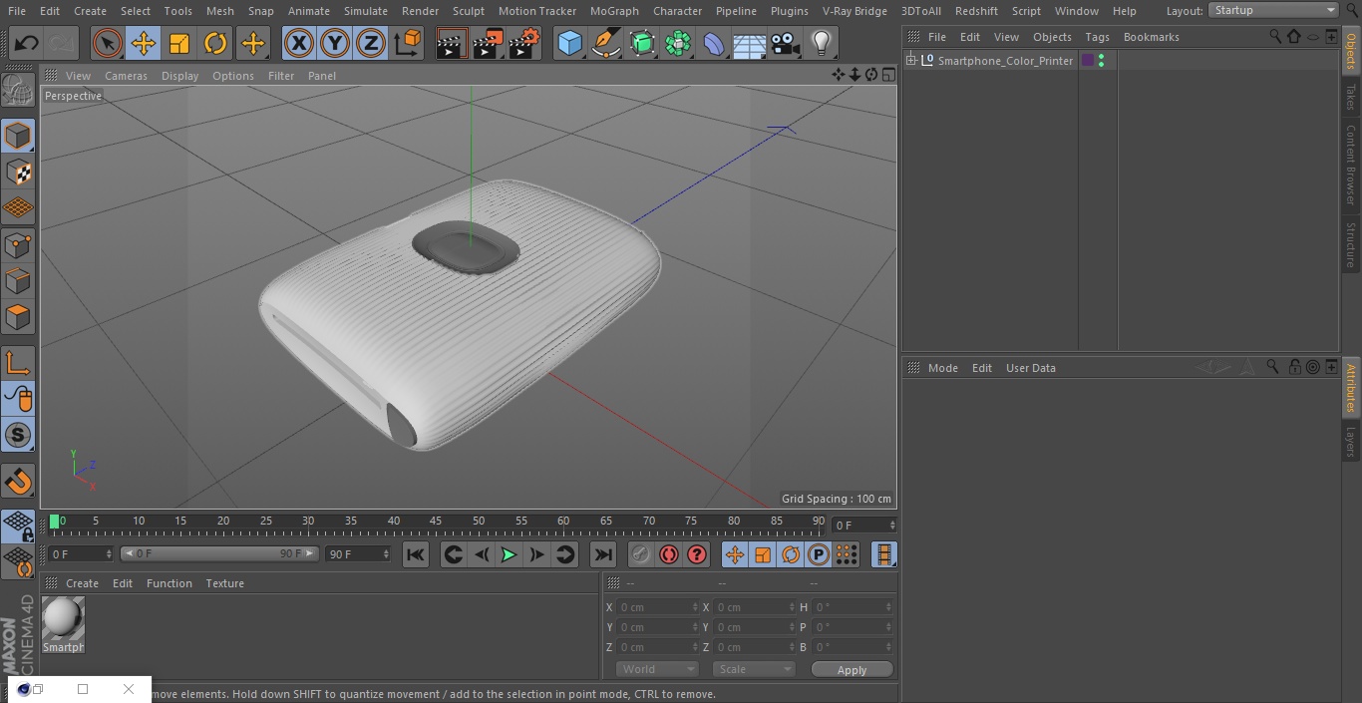Activate the Move tool
This screenshot has width=1362, height=703.
(x=144, y=44)
